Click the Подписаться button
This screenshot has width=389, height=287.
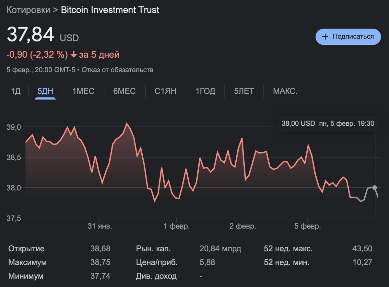click(348, 37)
